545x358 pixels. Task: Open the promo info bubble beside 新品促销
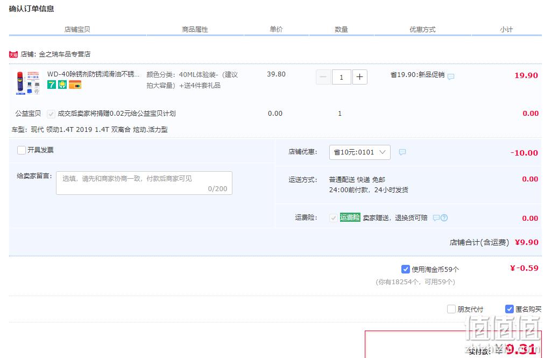pos(451,76)
